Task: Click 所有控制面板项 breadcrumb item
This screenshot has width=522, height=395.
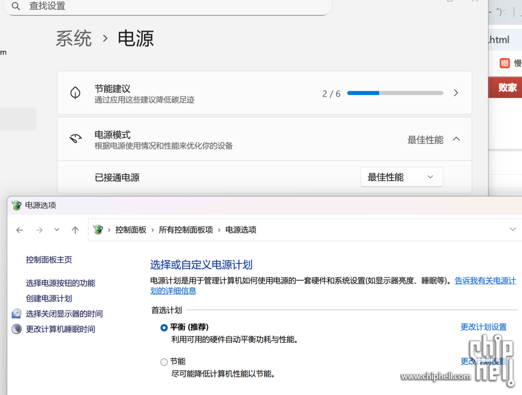Action: [x=186, y=230]
